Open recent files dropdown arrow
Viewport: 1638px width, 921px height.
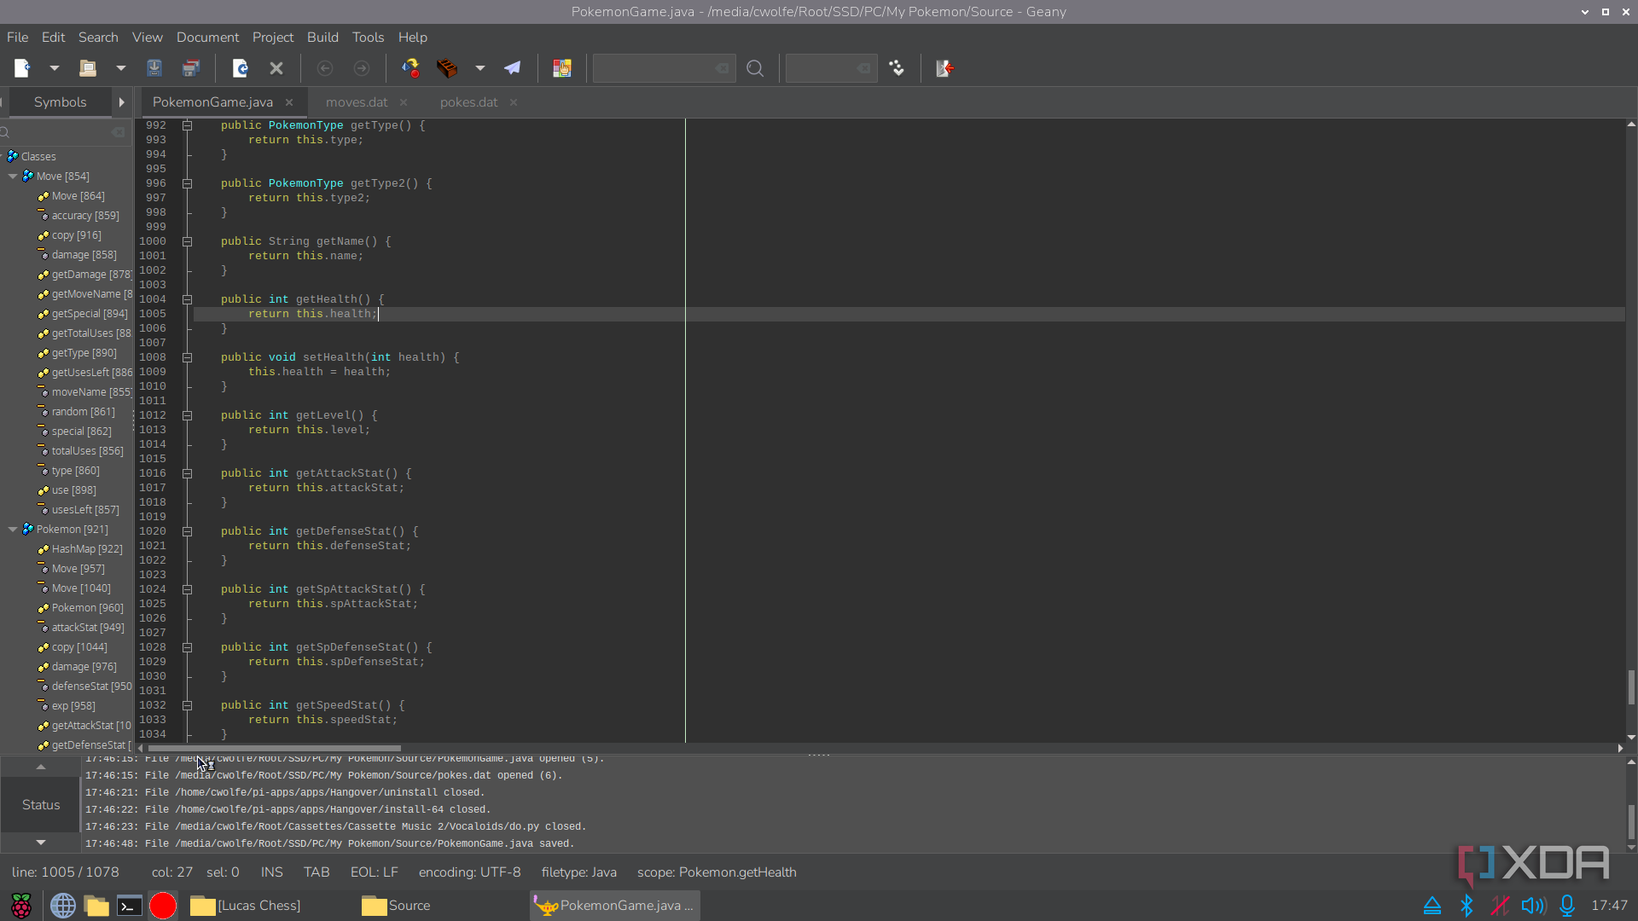[120, 68]
